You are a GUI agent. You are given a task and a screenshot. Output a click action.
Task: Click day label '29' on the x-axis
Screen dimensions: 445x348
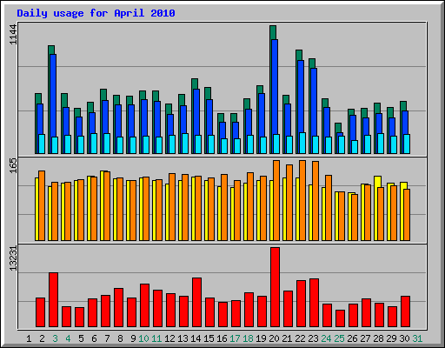click(x=391, y=338)
